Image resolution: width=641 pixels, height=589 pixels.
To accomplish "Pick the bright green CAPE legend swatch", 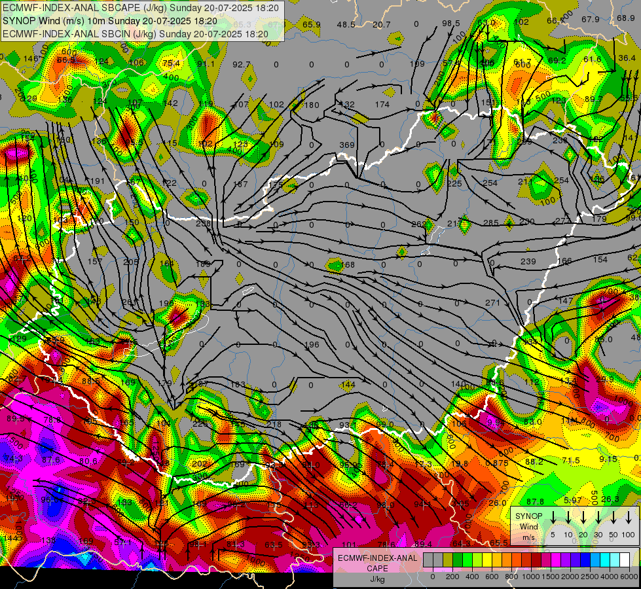I will coord(467,560).
